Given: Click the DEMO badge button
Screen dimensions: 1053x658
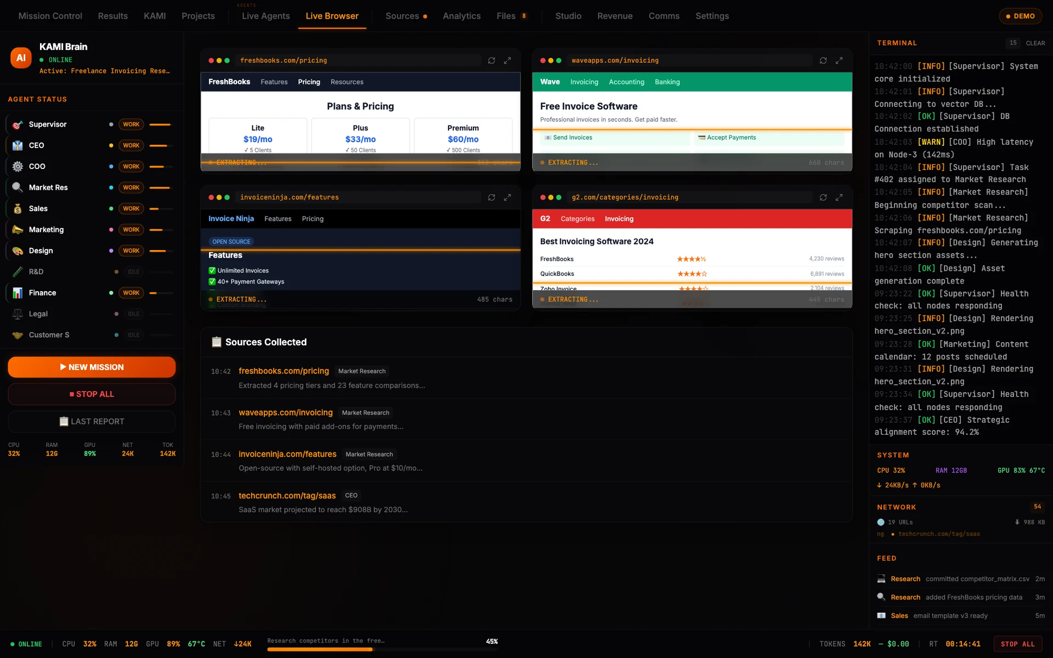Looking at the screenshot, I should tap(1020, 16).
